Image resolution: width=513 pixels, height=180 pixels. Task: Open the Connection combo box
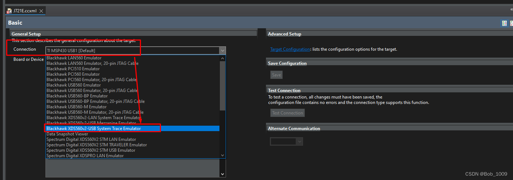(136, 50)
